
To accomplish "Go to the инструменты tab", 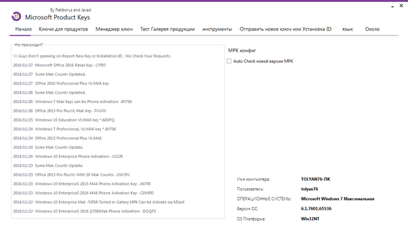I will 217,29.
